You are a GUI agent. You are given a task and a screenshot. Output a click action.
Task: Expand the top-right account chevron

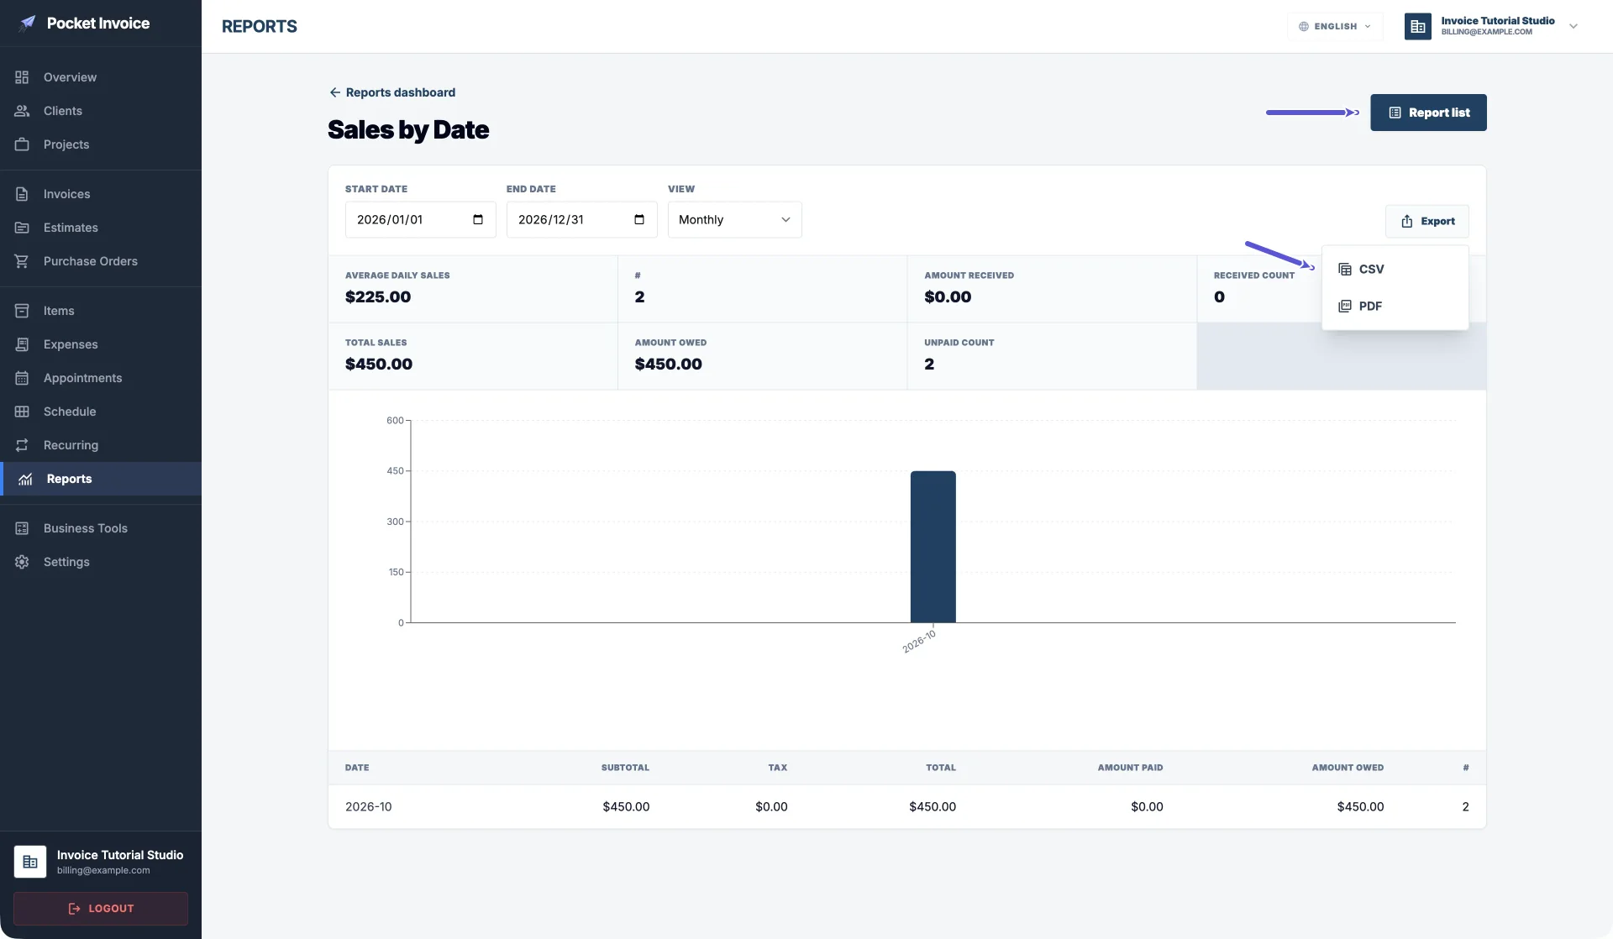[x=1574, y=27]
